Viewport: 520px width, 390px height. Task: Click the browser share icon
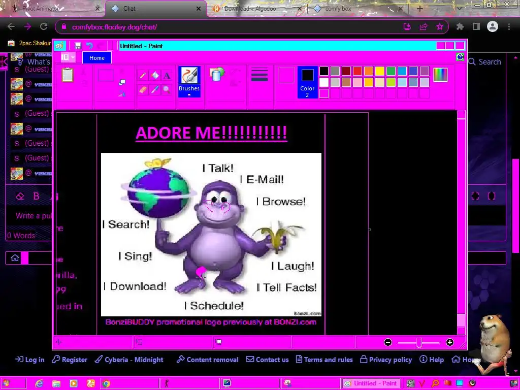pyautogui.click(x=424, y=27)
